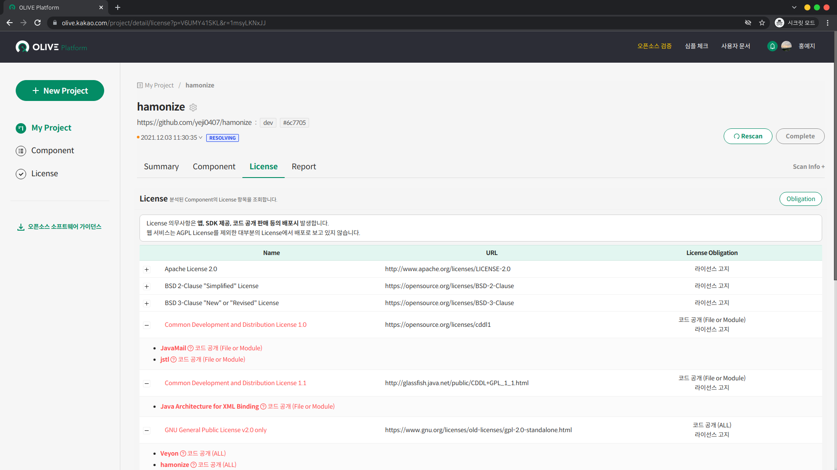Click the user profile avatar
Screen dimensions: 837x470
(786, 46)
